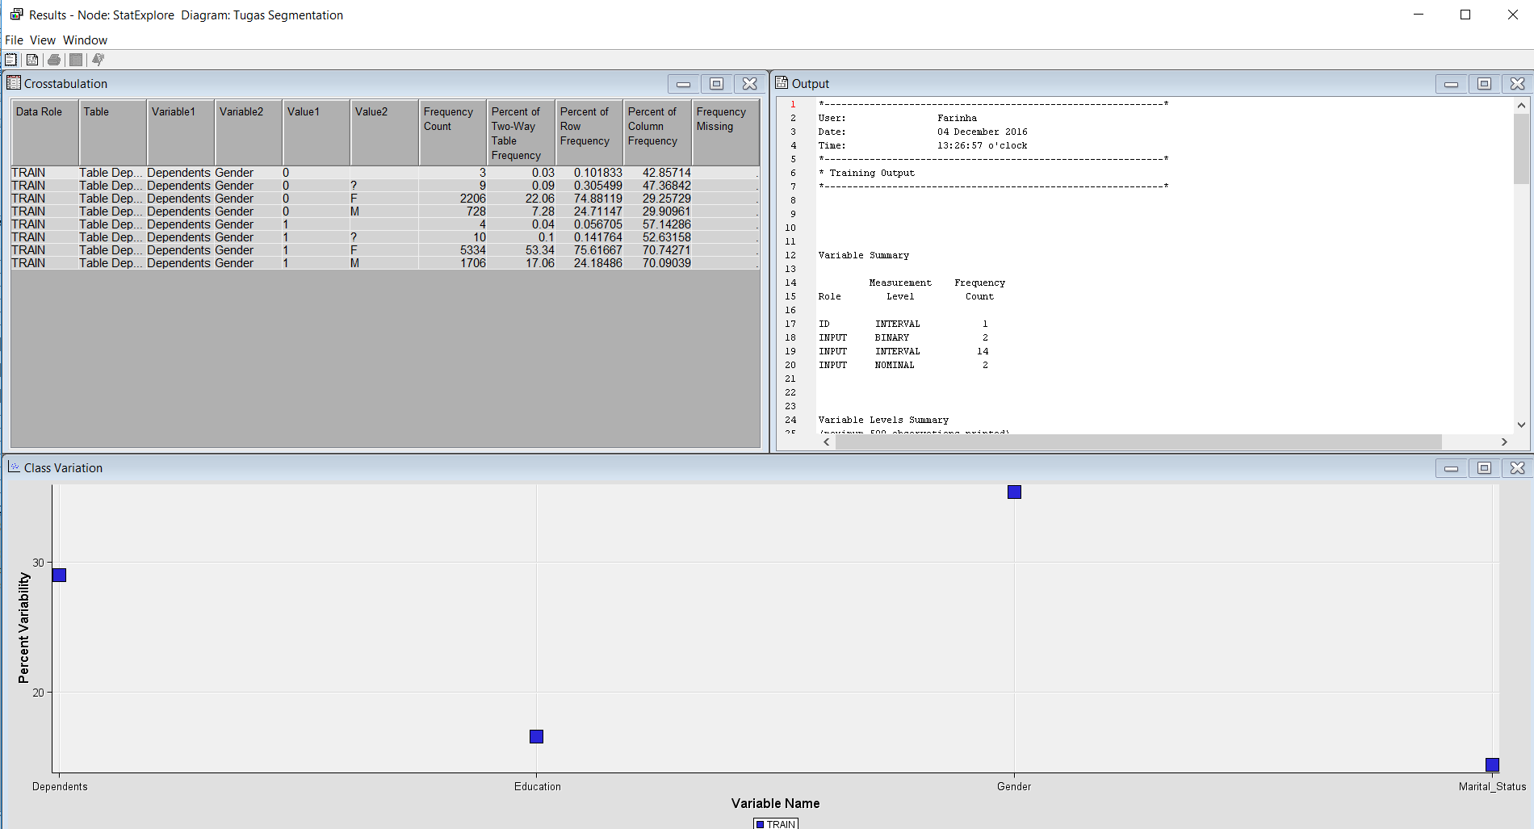The image size is (1534, 829).
Task: Click the Output panel scroll down arrow
Action: (1521, 425)
